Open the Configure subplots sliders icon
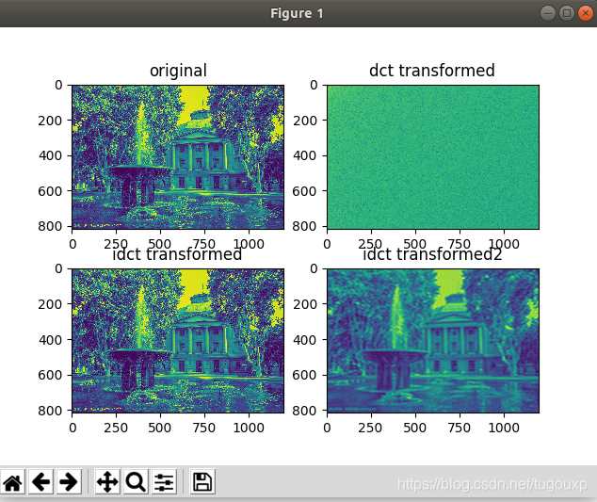597x502 pixels. (x=165, y=482)
